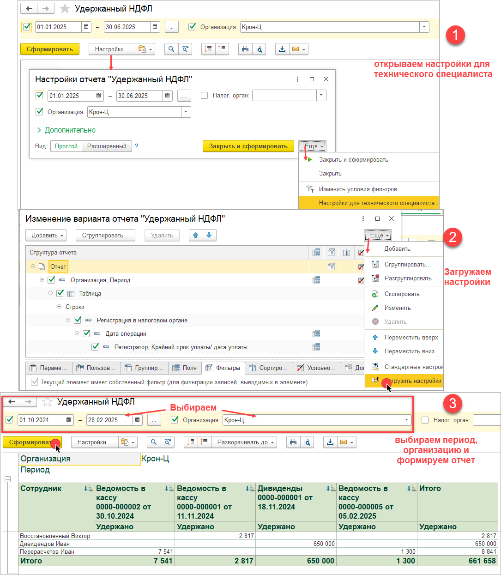Click Настройки... button in the top report window

[x=112, y=49]
